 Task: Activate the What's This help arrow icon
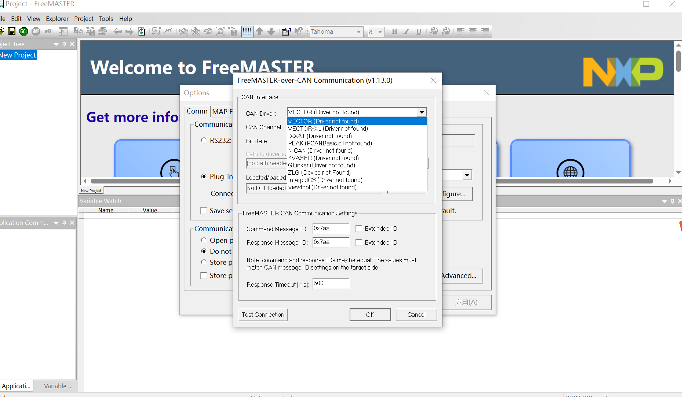click(x=299, y=31)
